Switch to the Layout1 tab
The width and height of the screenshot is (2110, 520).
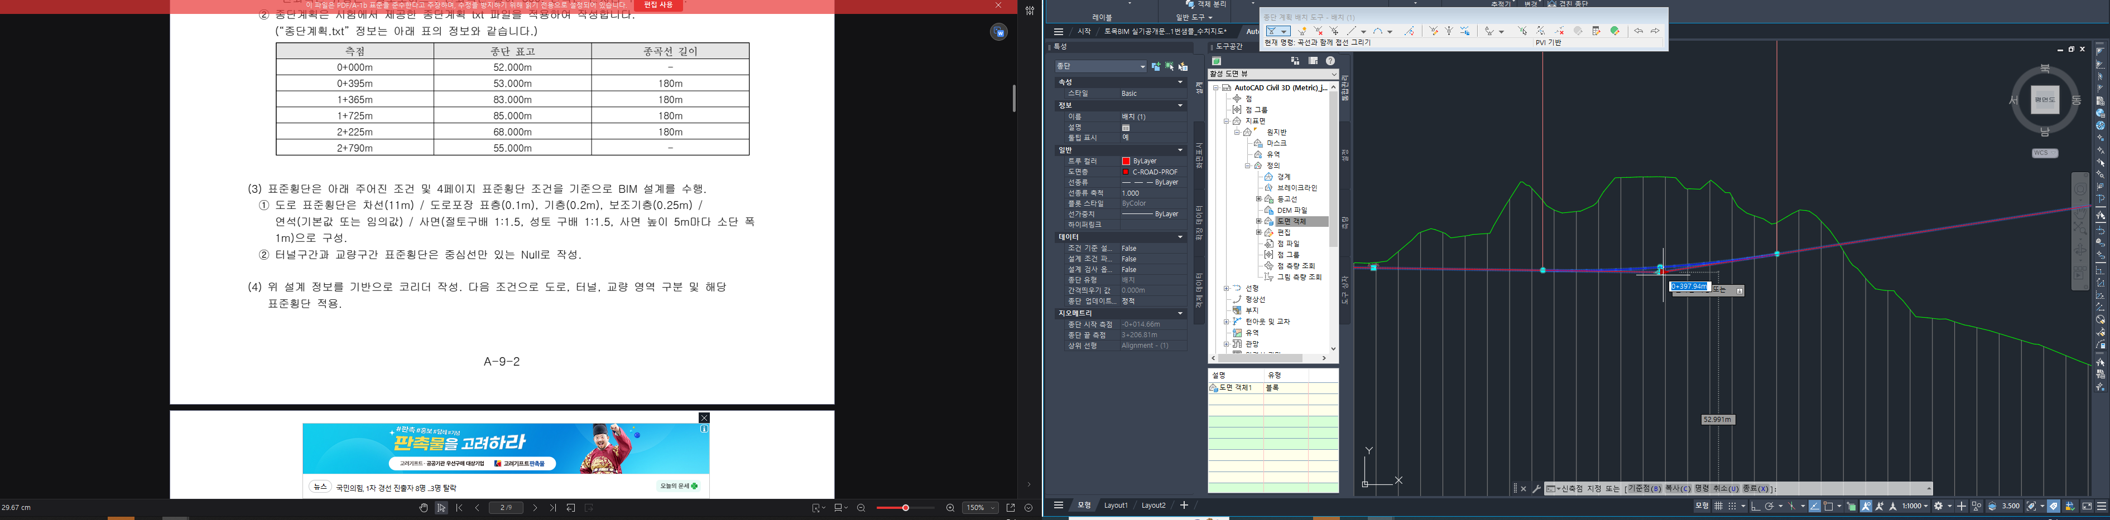tap(1116, 506)
